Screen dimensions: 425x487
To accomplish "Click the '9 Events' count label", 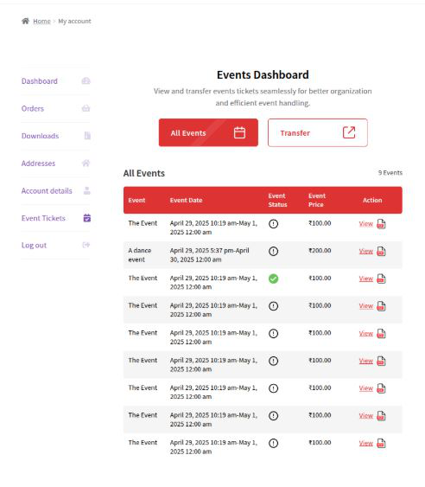I will tap(390, 173).
